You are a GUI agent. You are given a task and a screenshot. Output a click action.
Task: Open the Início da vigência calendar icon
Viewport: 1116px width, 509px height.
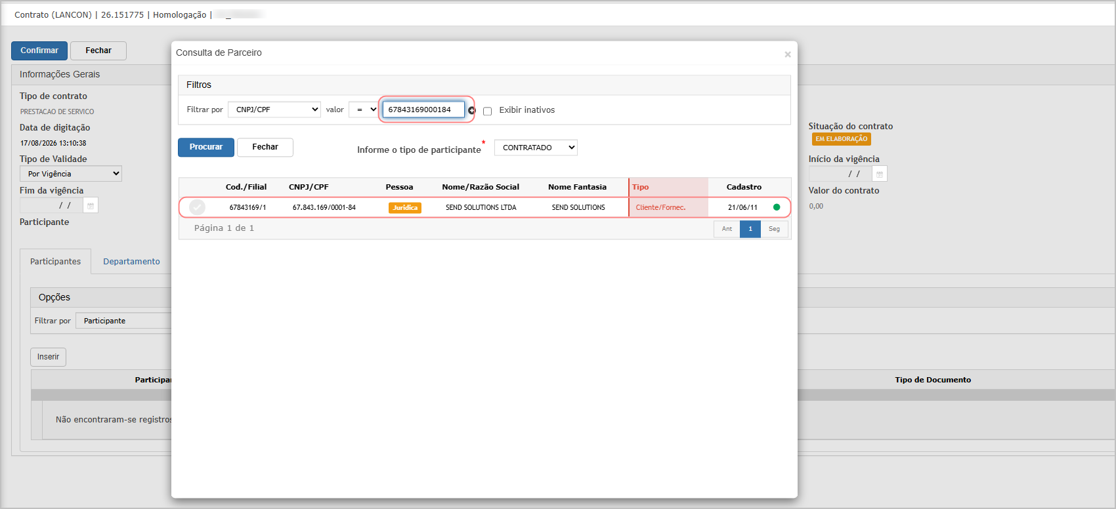tap(880, 174)
